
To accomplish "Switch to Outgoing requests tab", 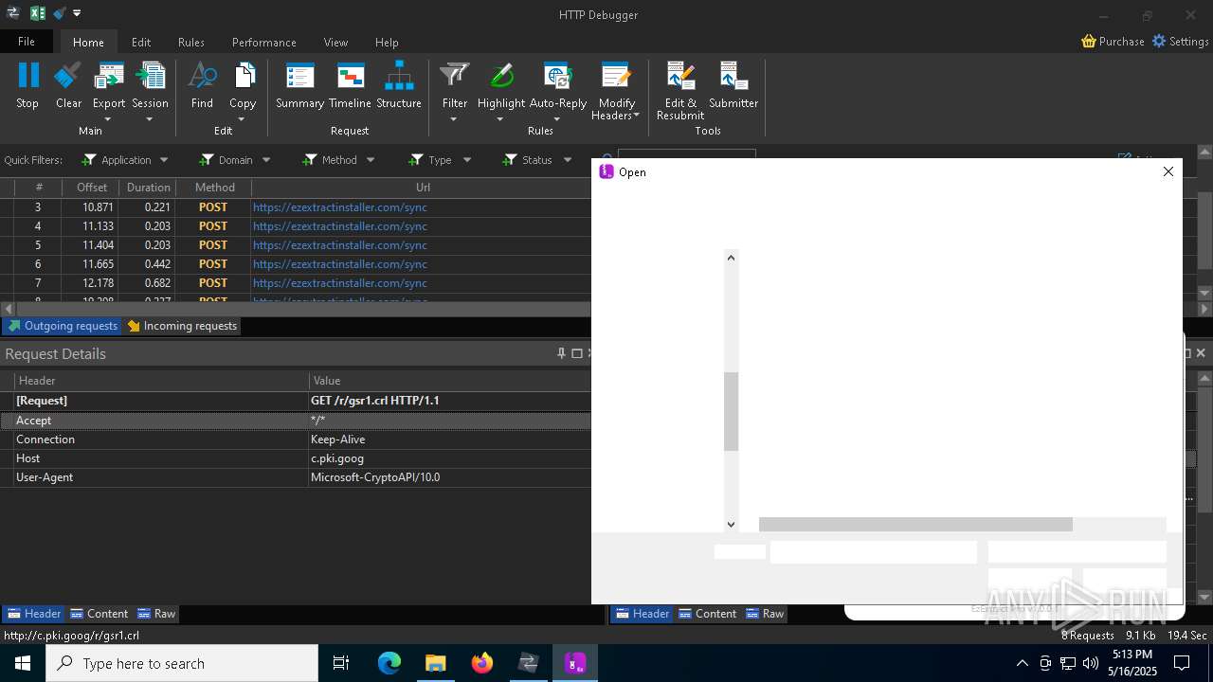I will tap(63, 326).
